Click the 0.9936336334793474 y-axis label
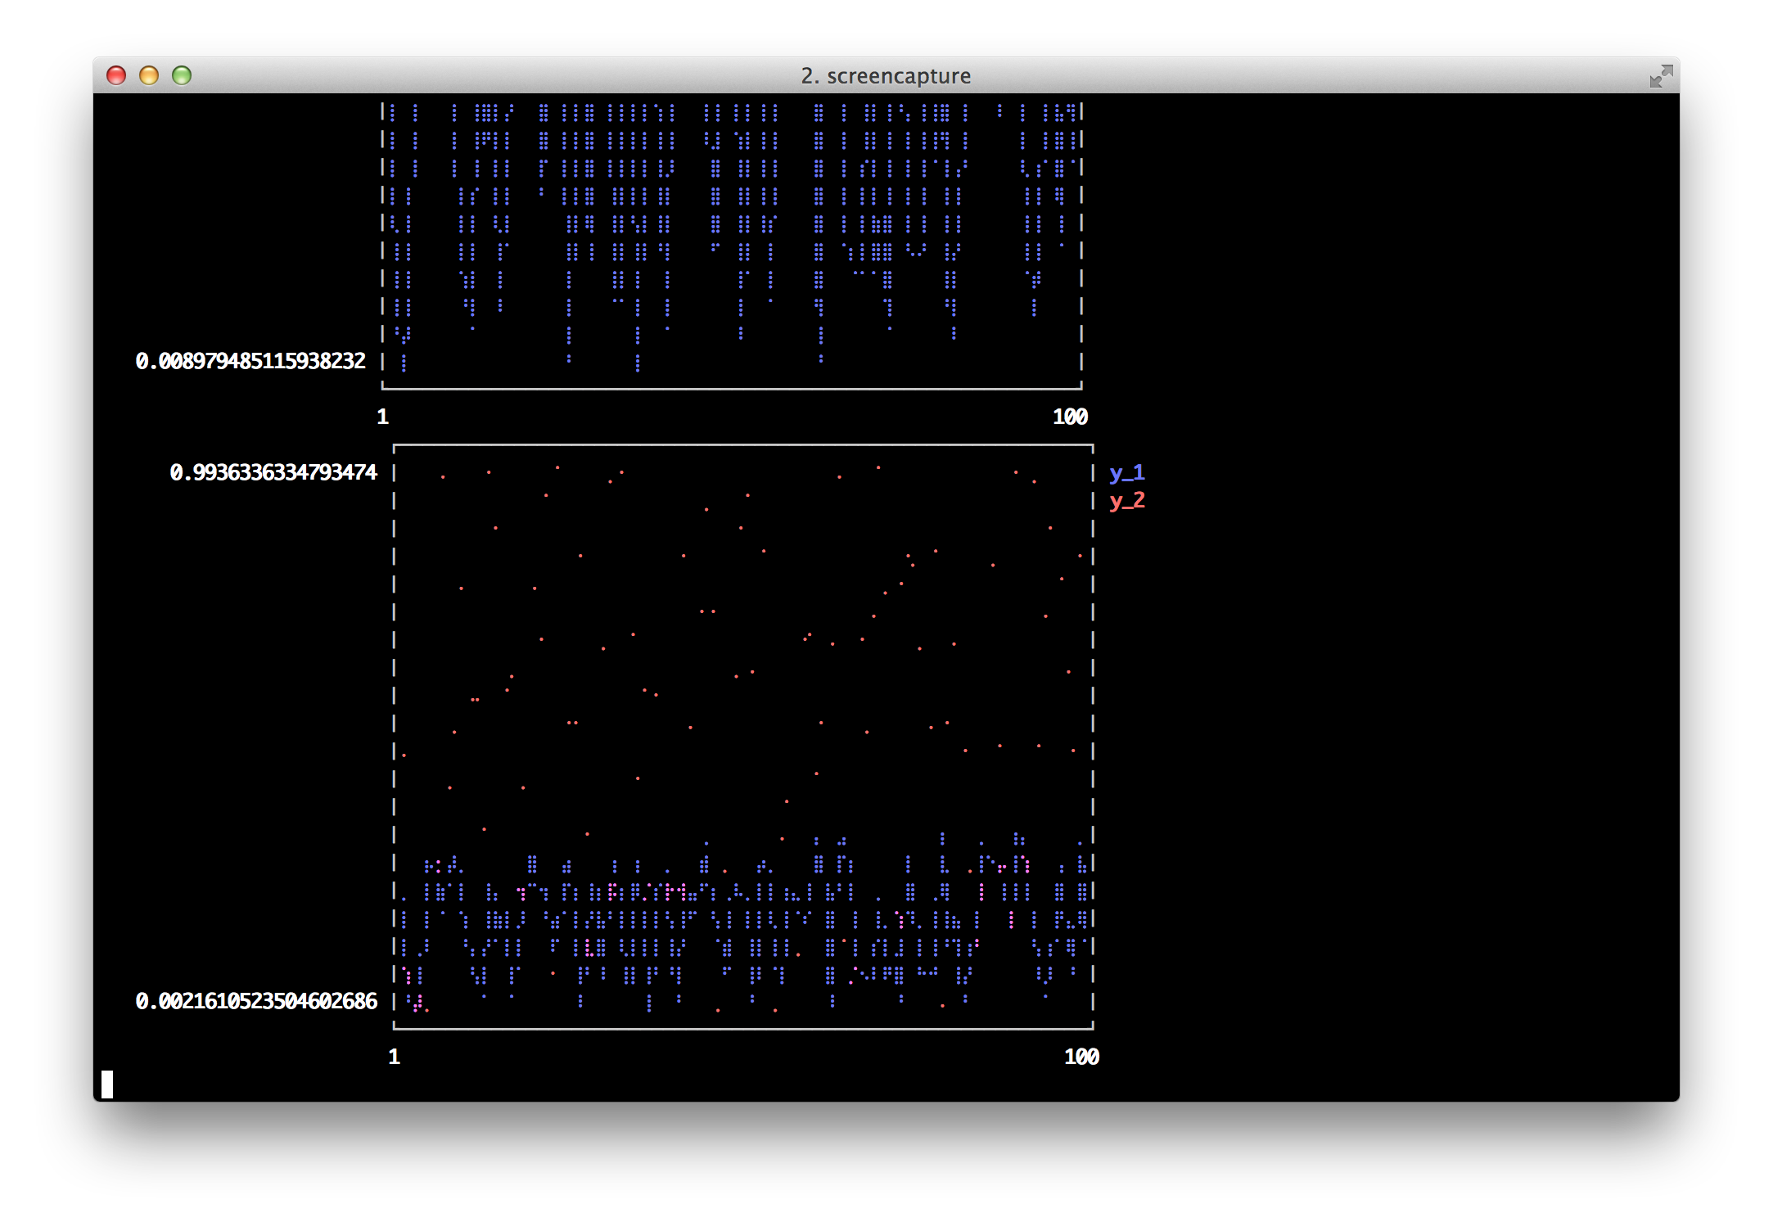The height and width of the screenshot is (1231, 1773). pos(273,472)
